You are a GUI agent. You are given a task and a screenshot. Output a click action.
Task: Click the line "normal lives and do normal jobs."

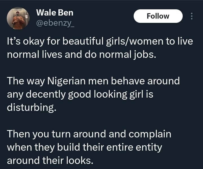click(81, 54)
